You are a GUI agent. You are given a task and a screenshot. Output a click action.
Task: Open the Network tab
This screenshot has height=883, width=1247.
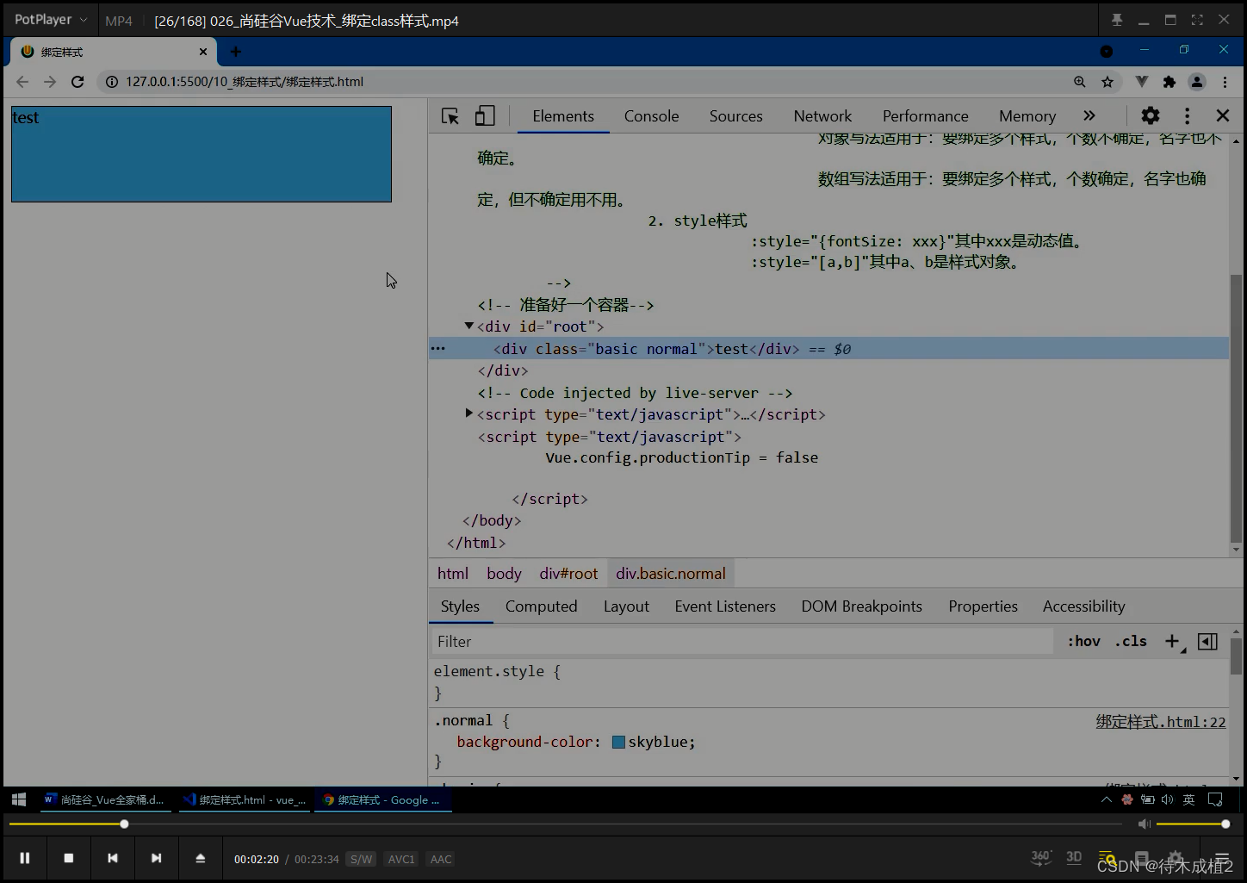(x=822, y=116)
